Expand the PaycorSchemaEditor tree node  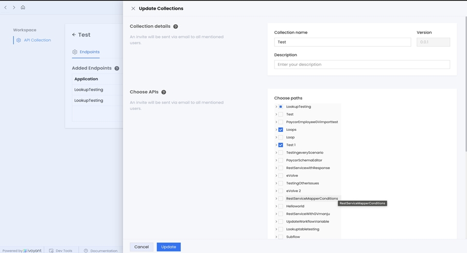[276, 160]
